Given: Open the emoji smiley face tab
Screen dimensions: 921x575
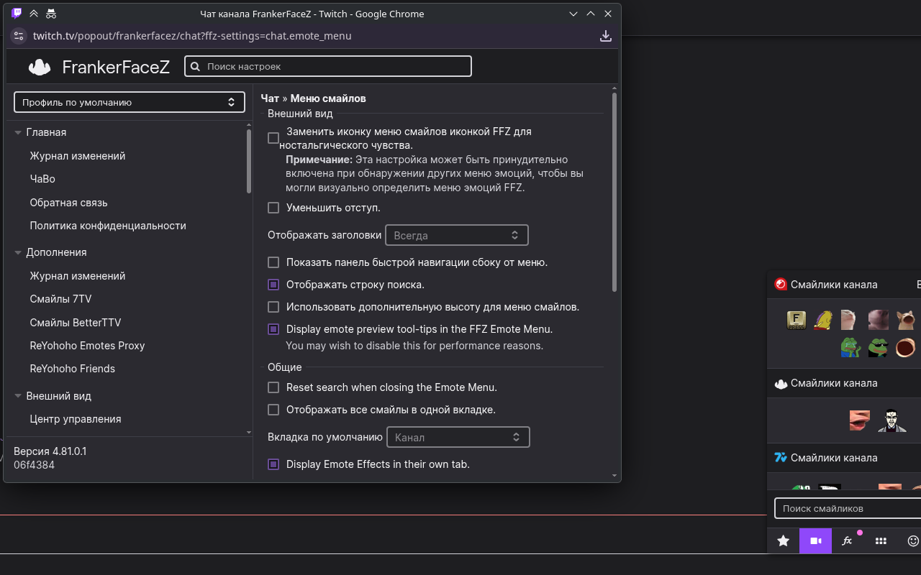Looking at the screenshot, I should coord(913,541).
